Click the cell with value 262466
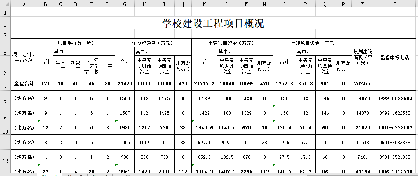Screen dimensions: 418x176 pos(363,83)
